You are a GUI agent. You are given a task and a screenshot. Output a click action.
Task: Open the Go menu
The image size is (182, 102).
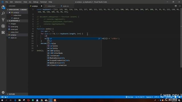(30, 2)
